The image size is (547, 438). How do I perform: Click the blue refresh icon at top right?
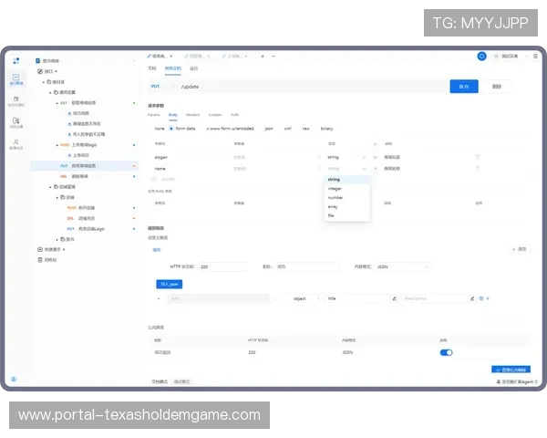point(481,57)
